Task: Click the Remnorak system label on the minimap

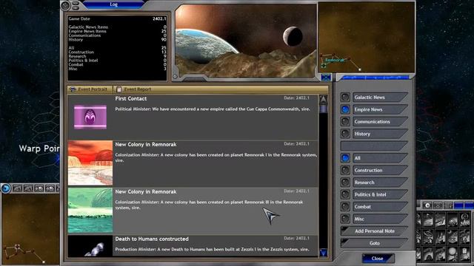Action: click(334, 60)
